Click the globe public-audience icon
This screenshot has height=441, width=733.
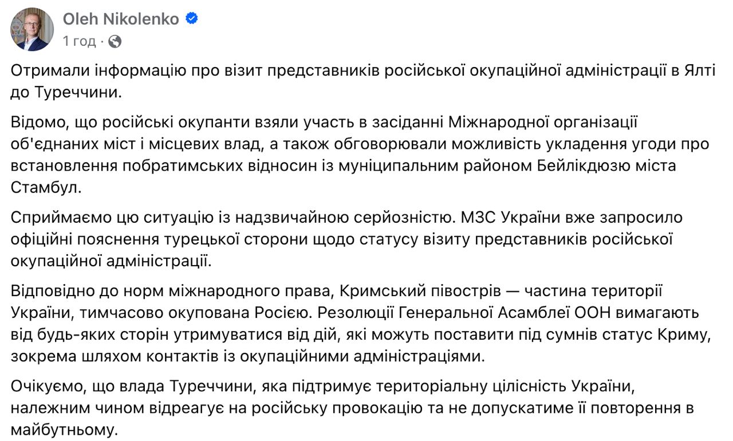point(115,41)
